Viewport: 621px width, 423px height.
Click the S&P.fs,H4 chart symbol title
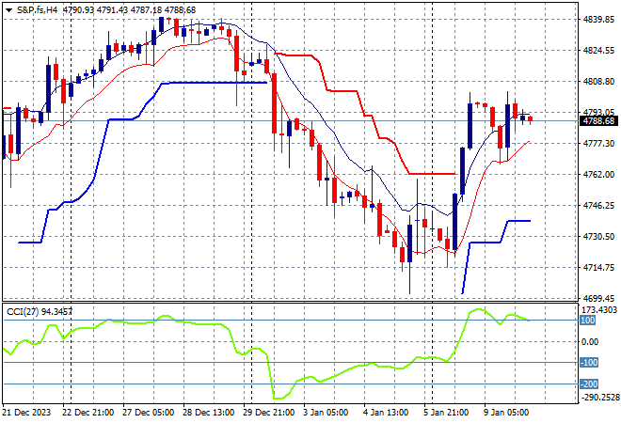(41, 9)
